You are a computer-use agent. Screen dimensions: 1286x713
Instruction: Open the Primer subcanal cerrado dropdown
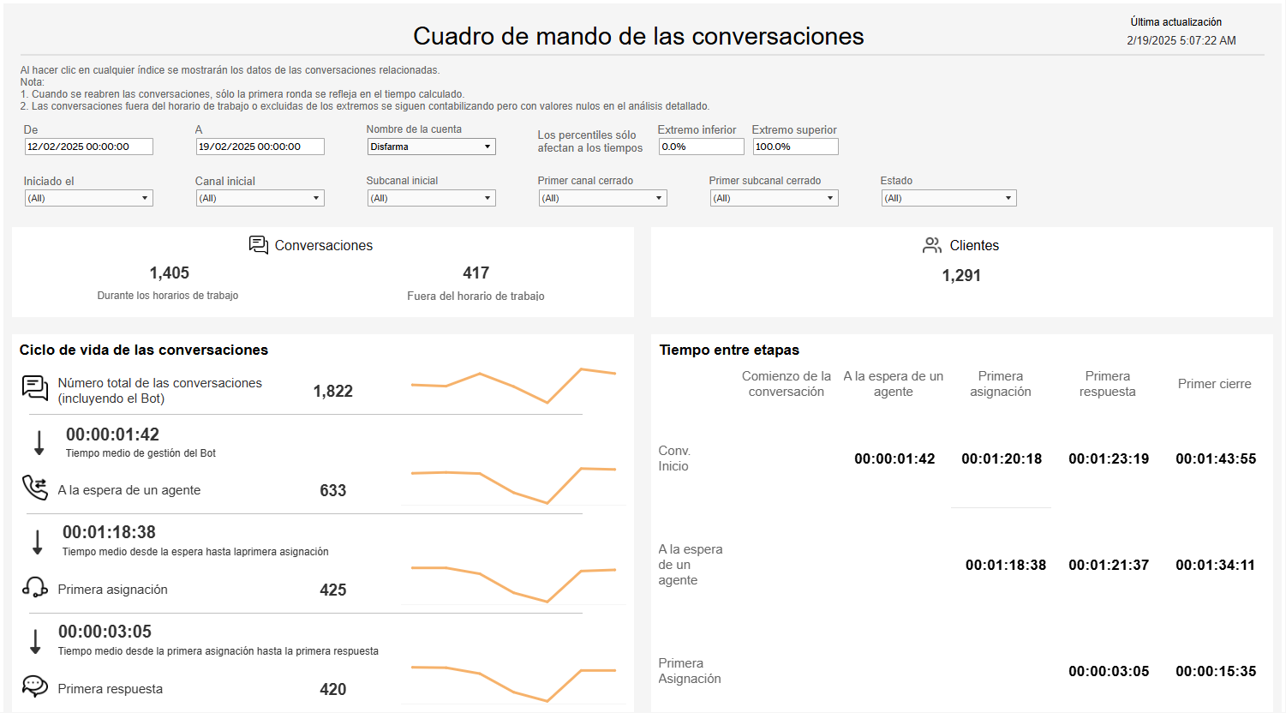[775, 198]
